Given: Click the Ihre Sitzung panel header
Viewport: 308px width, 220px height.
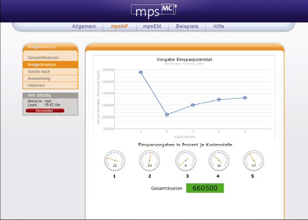Looking at the screenshot, I should pos(51,95).
